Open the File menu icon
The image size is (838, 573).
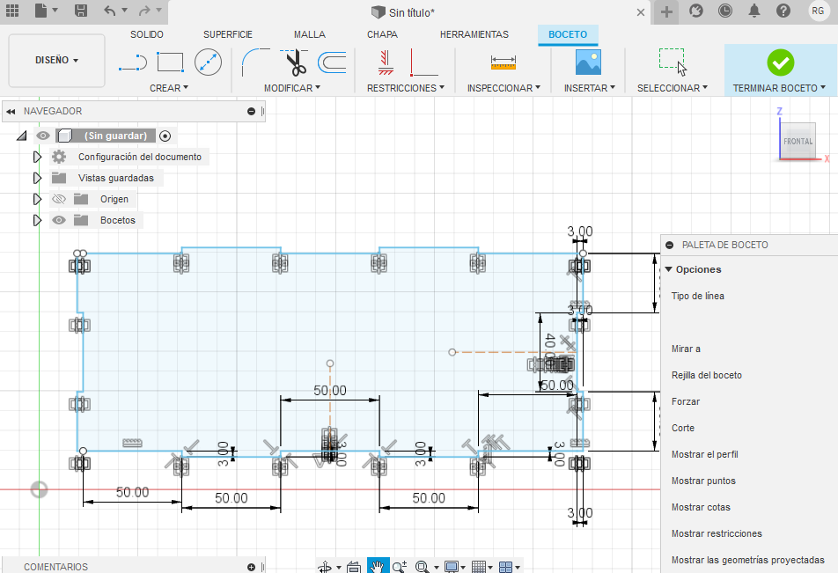click(41, 11)
